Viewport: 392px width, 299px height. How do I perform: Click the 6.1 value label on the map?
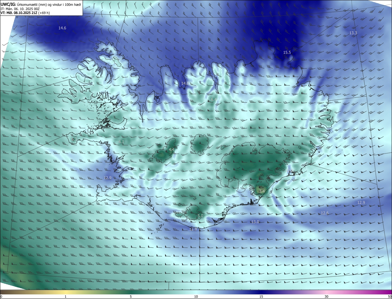click(121, 142)
